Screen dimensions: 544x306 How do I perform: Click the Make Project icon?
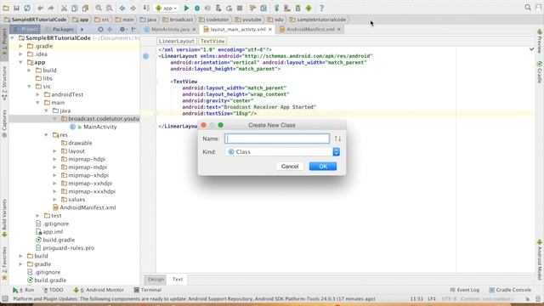coord(146,8)
